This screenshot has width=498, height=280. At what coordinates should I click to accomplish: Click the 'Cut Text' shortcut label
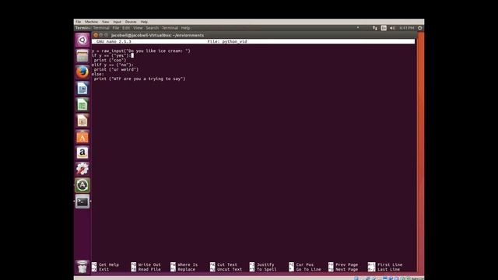[x=227, y=264]
